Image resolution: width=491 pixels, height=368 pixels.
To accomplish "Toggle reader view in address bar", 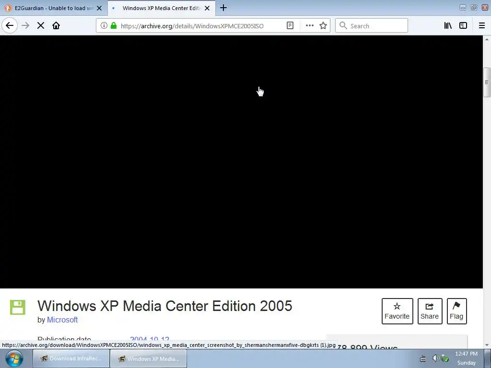I will (x=290, y=26).
